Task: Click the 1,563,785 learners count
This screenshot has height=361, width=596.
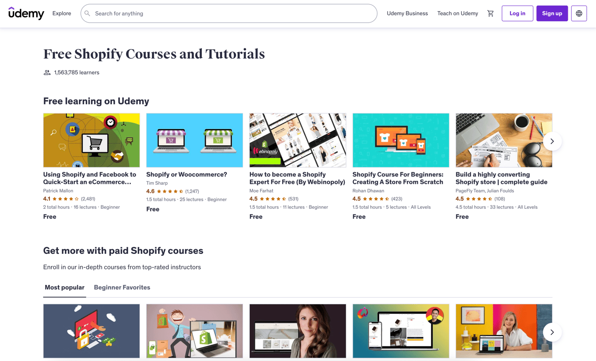Action: pos(77,73)
